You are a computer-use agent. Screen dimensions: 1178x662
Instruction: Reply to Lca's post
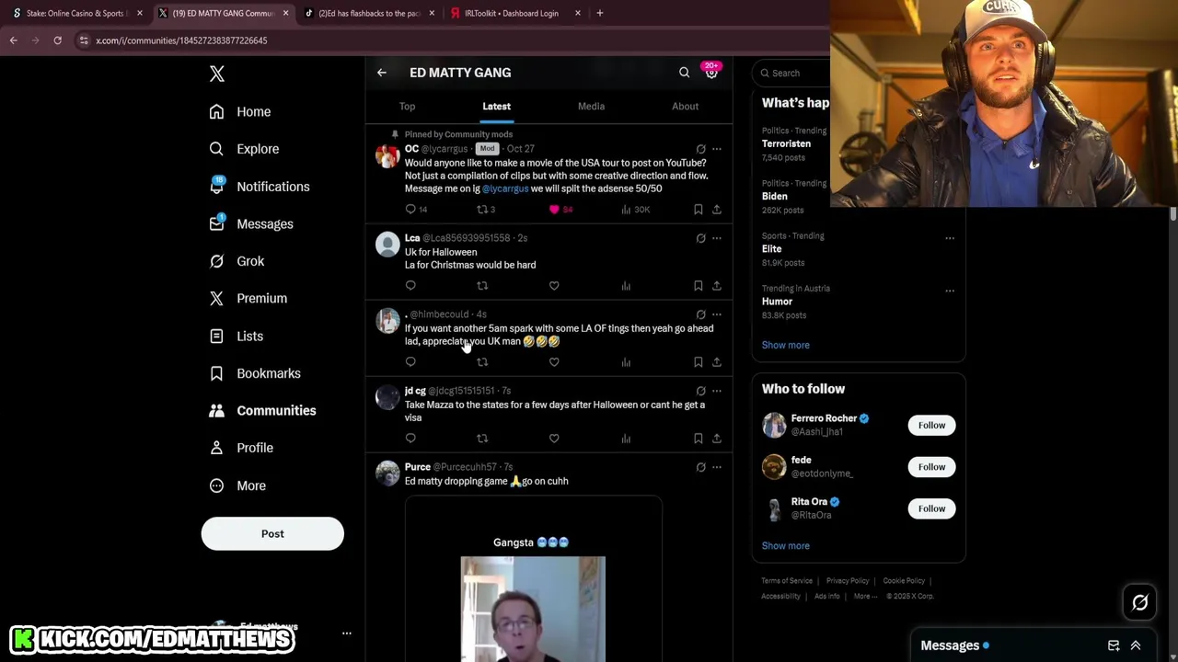(410, 286)
